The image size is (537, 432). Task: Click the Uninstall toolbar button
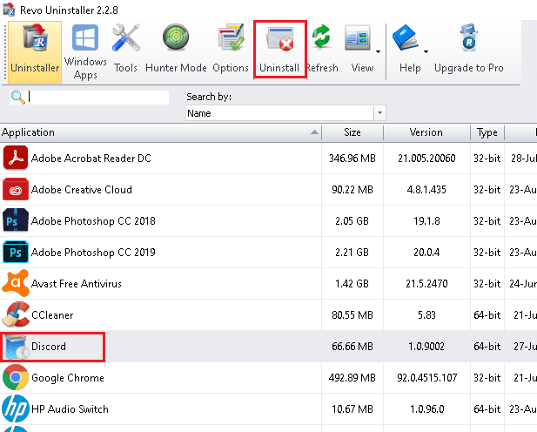(x=279, y=51)
